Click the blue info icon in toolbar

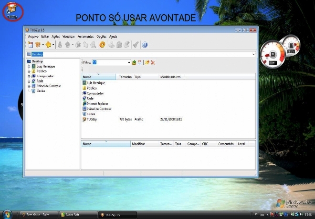145,44
